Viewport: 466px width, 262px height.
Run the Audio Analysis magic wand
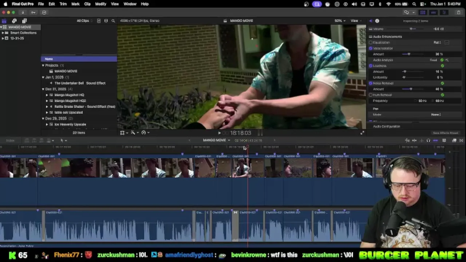coord(447,60)
